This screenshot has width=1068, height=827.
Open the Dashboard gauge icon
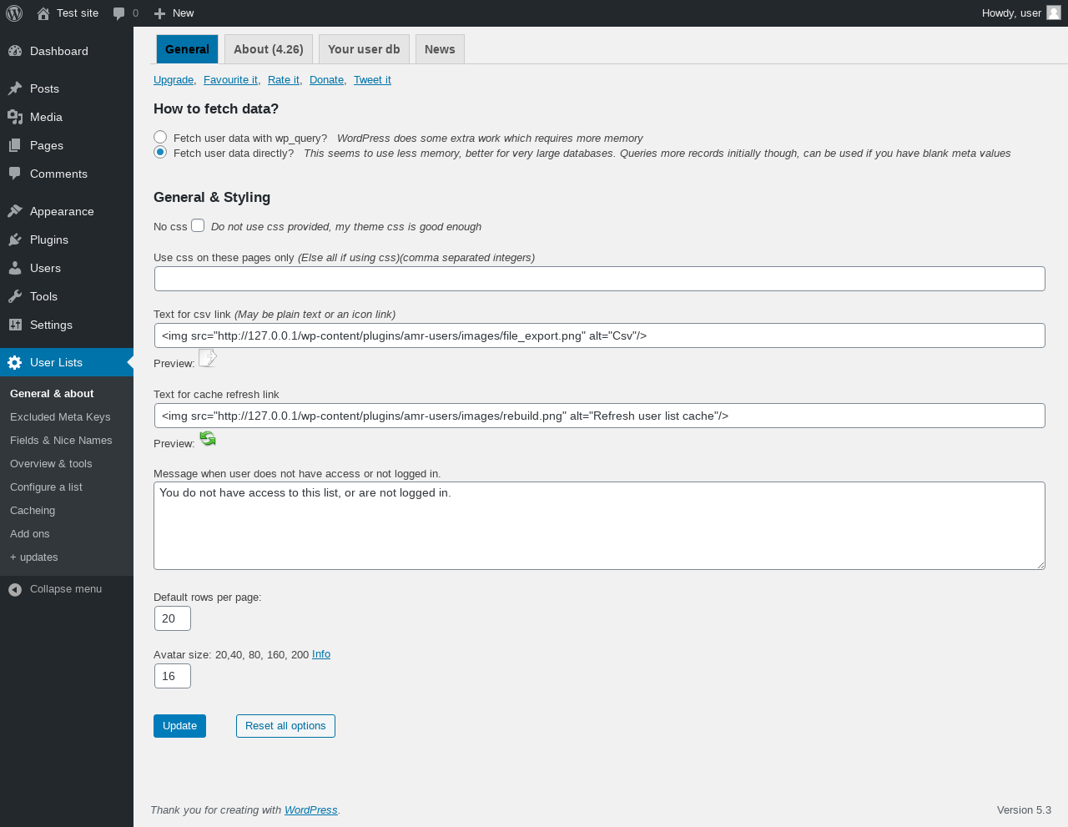click(15, 51)
